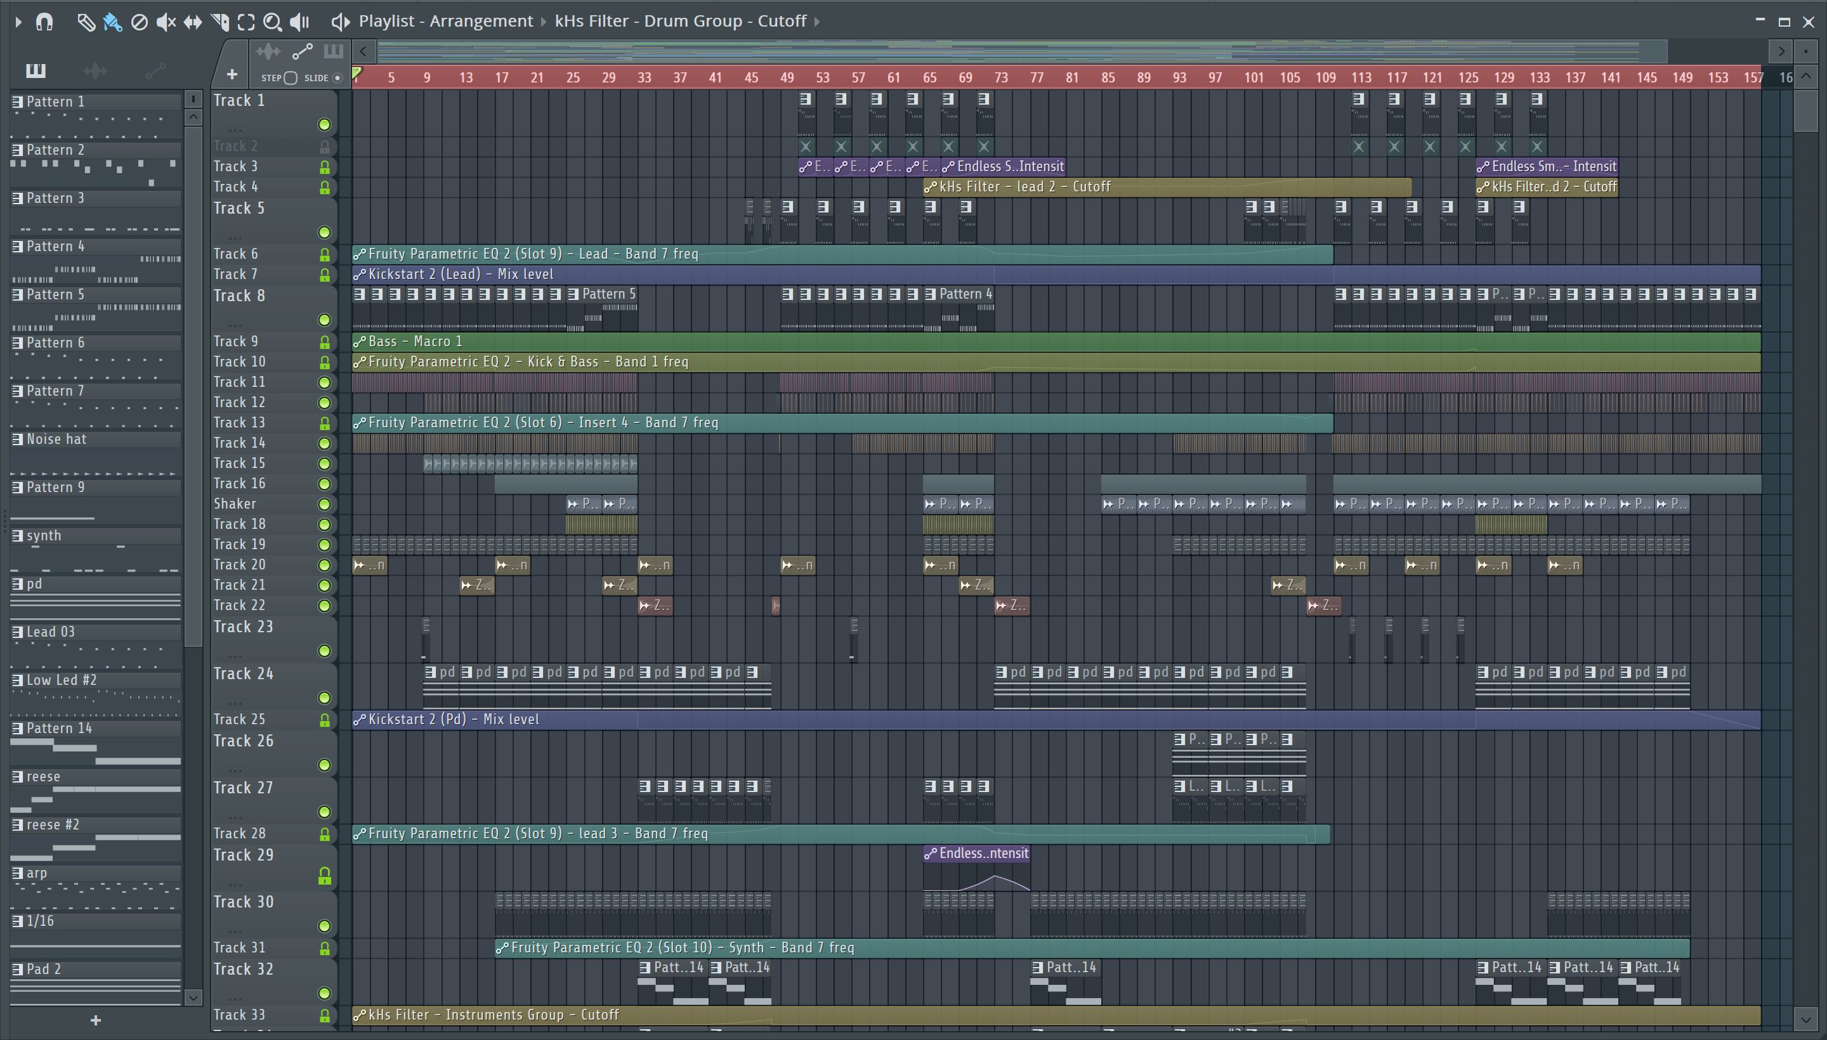The image size is (1827, 1040).
Task: Select the Mute tool
Action: (166, 22)
